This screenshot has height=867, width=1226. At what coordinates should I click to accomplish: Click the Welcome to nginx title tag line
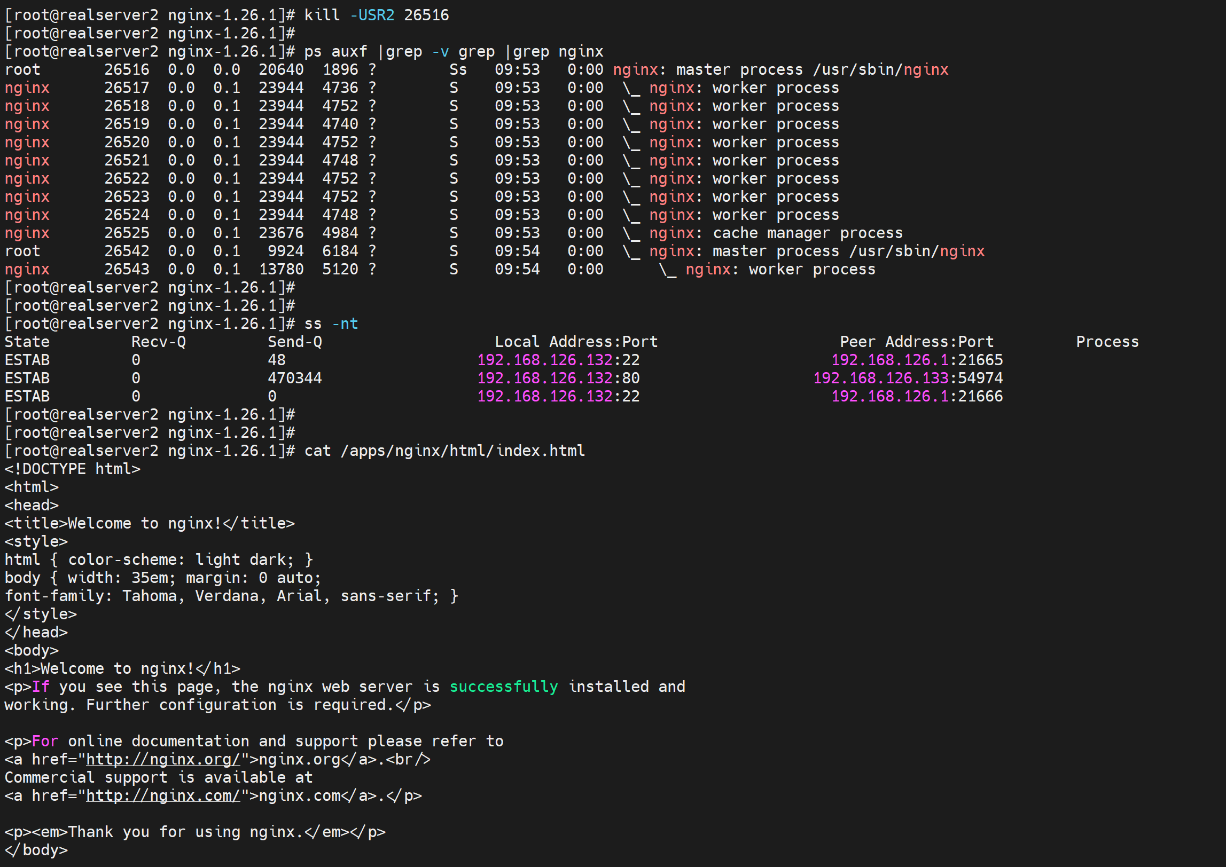[150, 523]
